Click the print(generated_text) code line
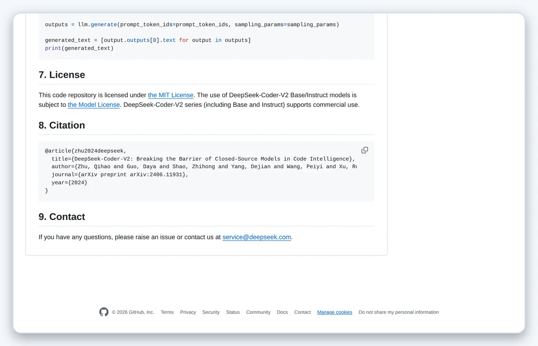This screenshot has height=346, width=538. coord(79,48)
